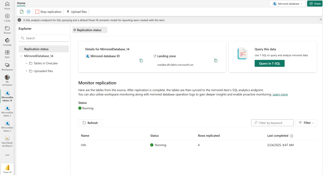Screen dimensions: 323x175
Task: Click Query in T-SQL button
Action: [269, 63]
